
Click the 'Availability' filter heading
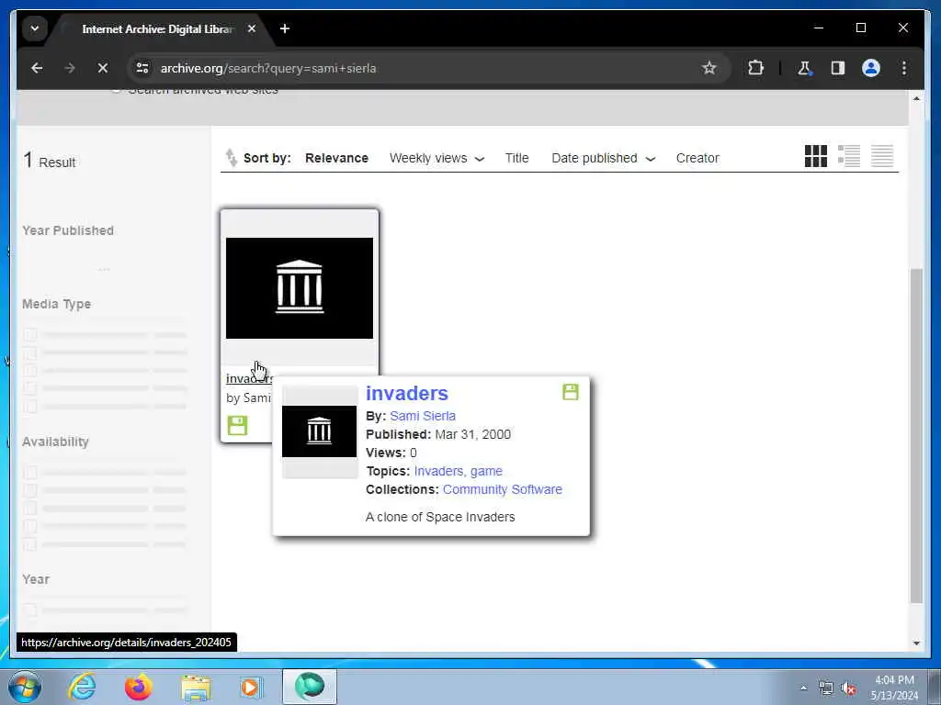click(55, 442)
